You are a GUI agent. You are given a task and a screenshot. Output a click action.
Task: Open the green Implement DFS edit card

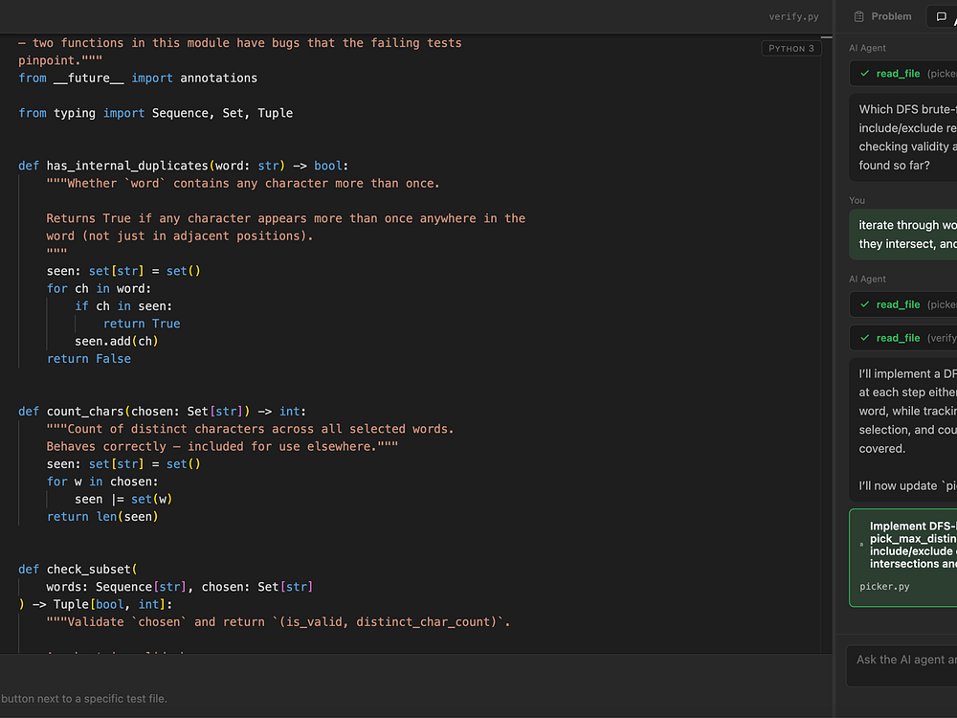pos(903,557)
